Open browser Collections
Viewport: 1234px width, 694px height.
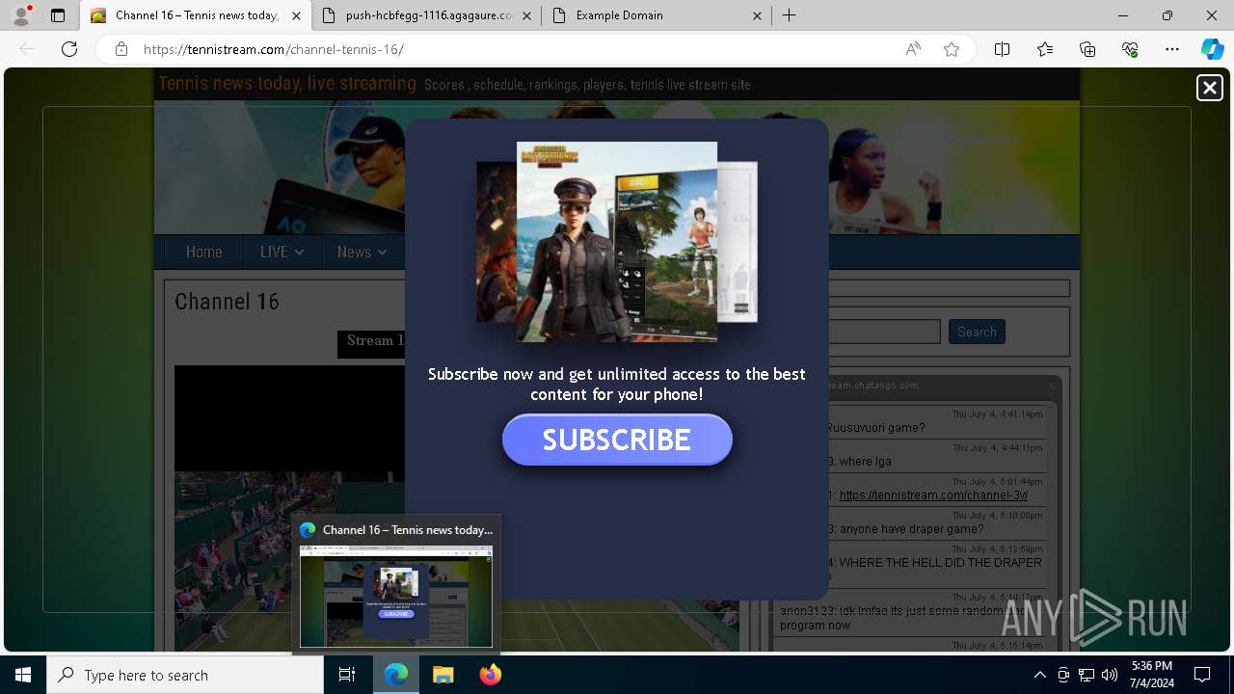1087,49
